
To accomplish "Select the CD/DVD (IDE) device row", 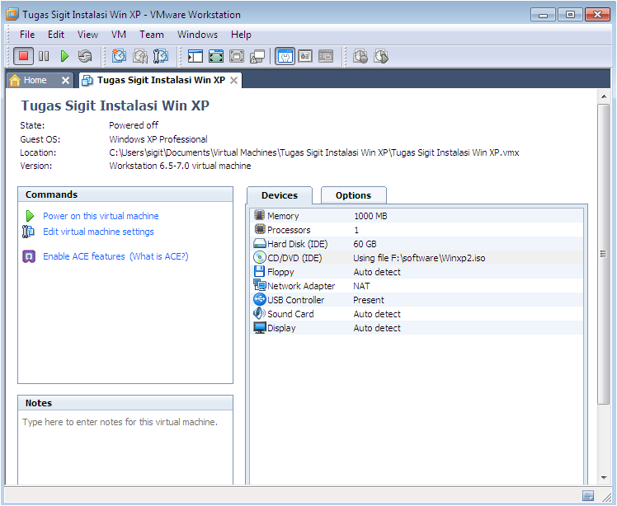I will click(417, 258).
